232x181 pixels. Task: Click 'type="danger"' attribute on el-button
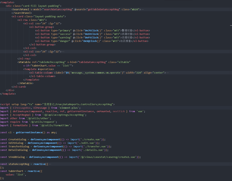click(x=61, y=41)
